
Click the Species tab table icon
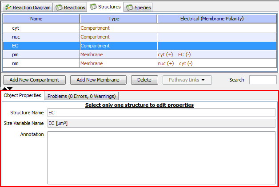(x=130, y=8)
